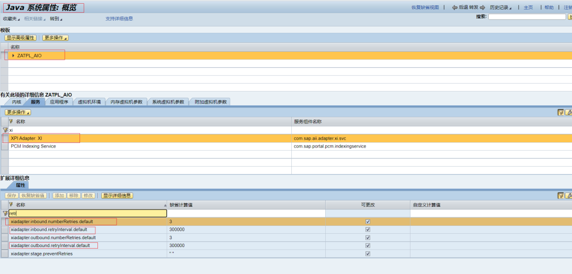Select the PCM Indexing Service row
Image resolution: width=572 pixels, height=274 pixels.
[286, 146]
